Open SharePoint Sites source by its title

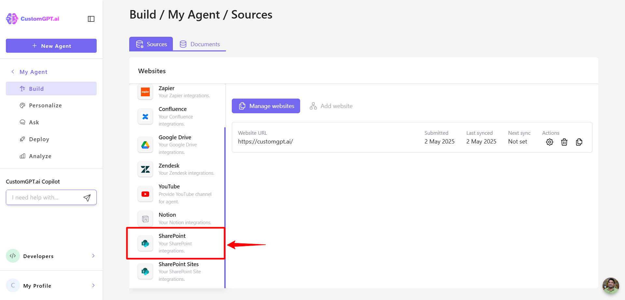[179, 264]
